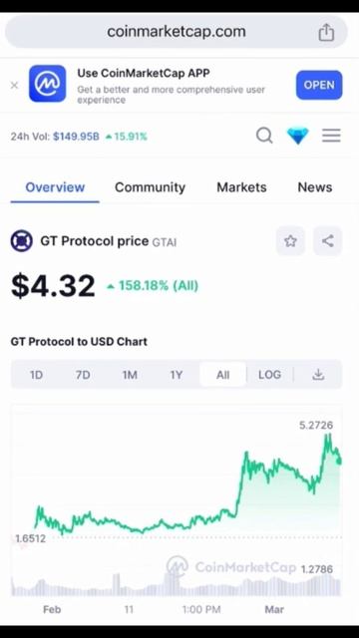
Task: Click the OPEN app button
Action: pyautogui.click(x=319, y=85)
